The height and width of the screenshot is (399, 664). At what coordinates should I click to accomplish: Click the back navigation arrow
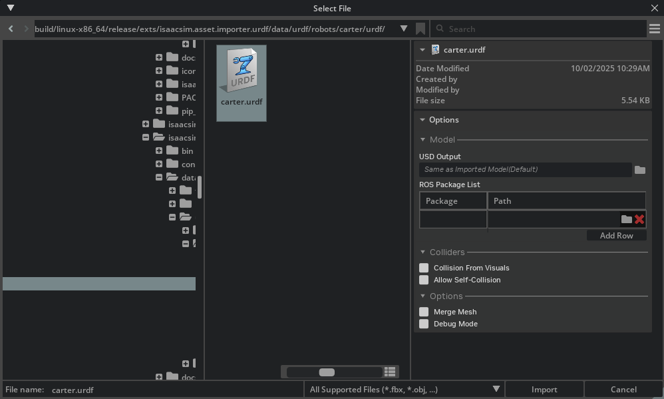tap(11, 29)
